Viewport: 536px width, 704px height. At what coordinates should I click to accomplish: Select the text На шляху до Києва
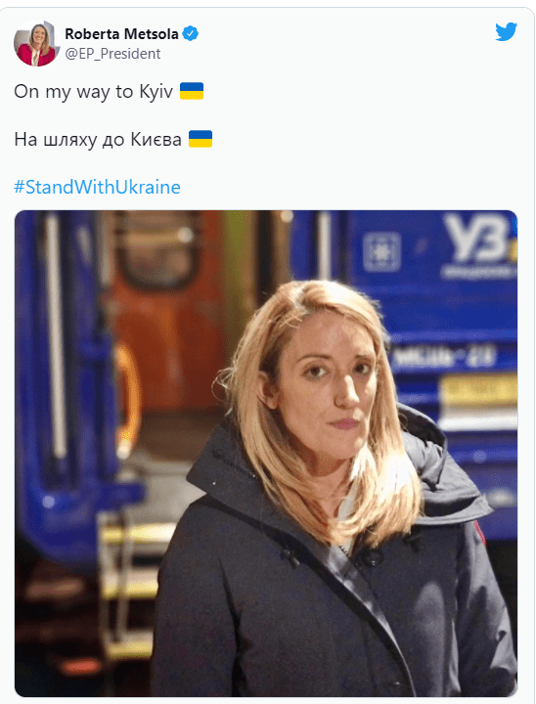[x=98, y=140]
